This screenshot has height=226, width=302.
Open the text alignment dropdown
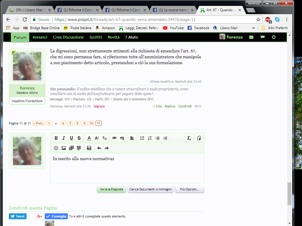pos(132,138)
